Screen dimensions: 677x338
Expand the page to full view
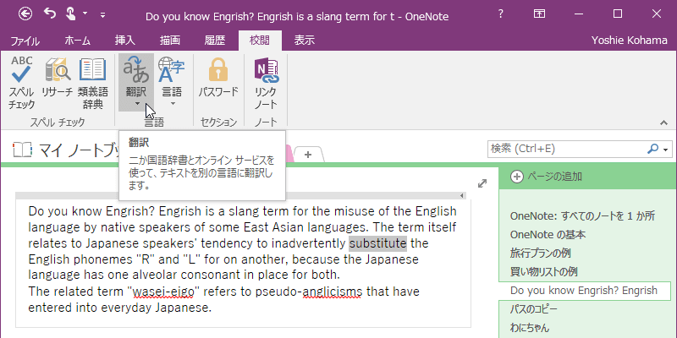tap(482, 183)
